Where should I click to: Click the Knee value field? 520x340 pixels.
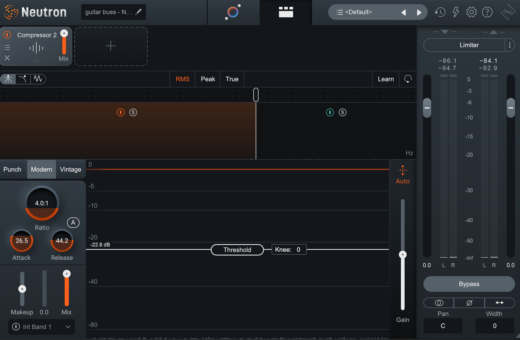click(289, 250)
